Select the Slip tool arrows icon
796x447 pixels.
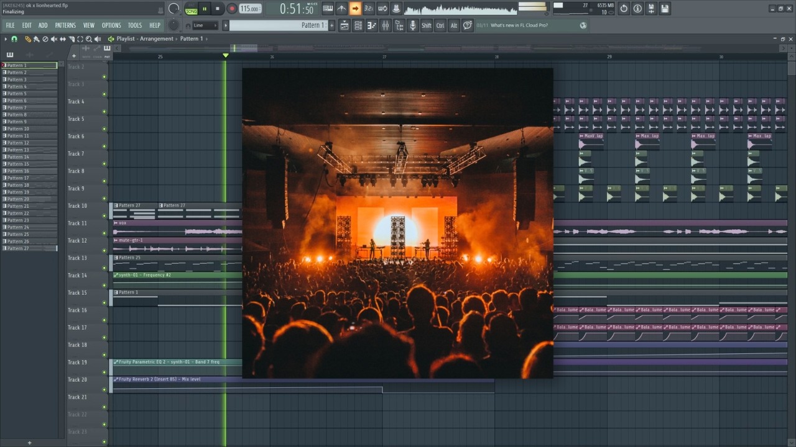tap(63, 38)
